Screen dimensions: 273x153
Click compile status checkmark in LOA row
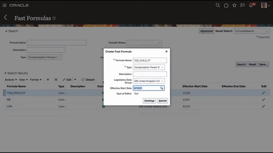point(103,106)
